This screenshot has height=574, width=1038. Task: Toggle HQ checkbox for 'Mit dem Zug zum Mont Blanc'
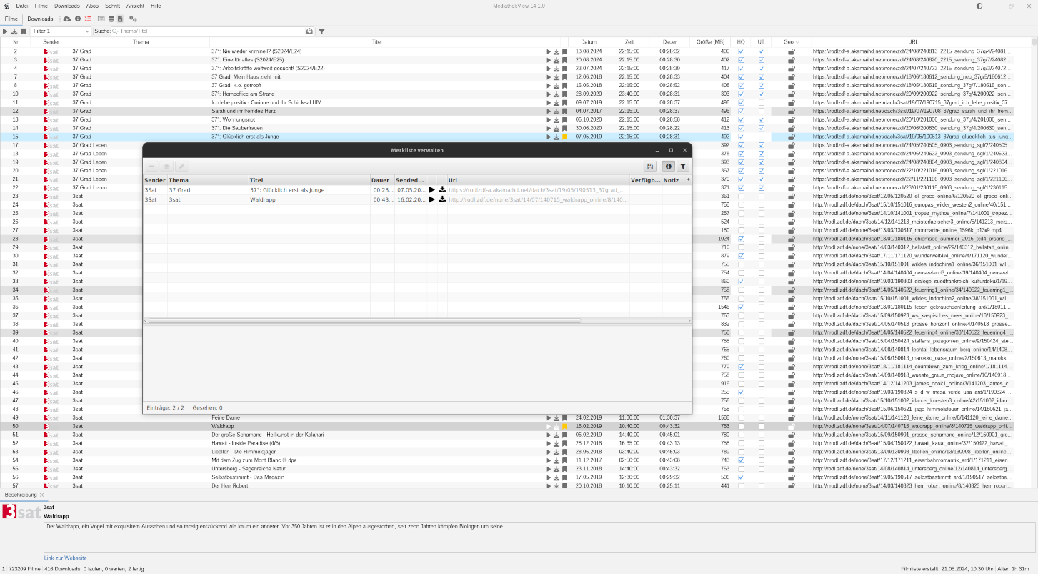(x=741, y=460)
